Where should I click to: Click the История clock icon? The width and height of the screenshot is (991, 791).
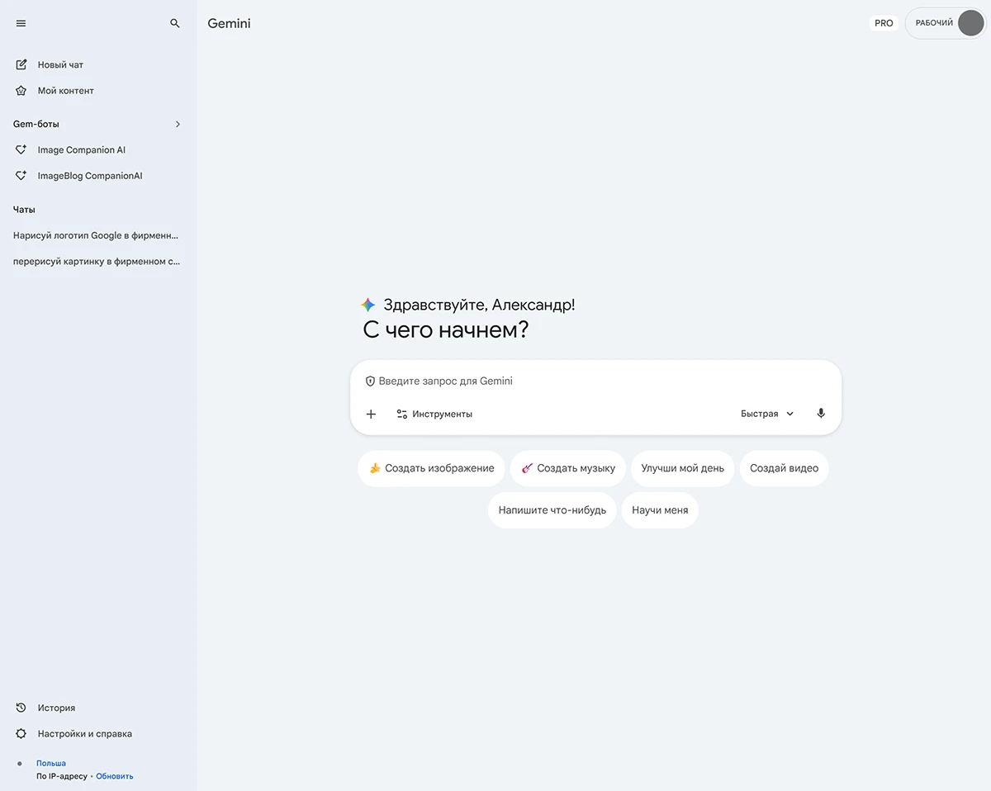click(x=21, y=708)
